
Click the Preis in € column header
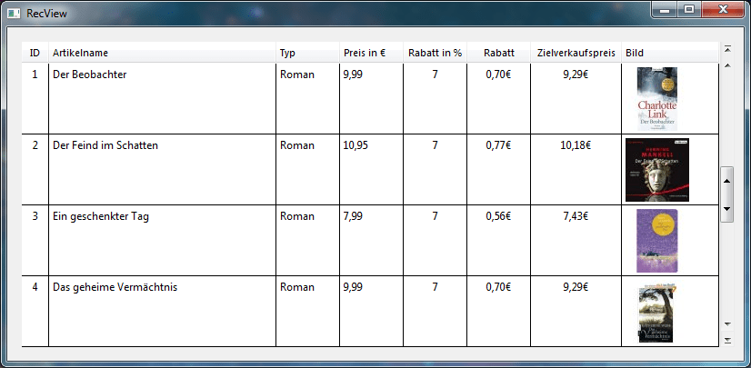tap(371, 53)
